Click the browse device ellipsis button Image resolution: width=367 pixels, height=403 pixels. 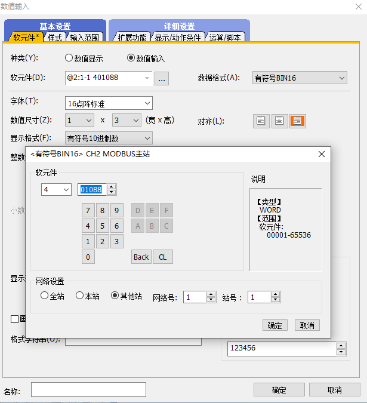(162, 78)
